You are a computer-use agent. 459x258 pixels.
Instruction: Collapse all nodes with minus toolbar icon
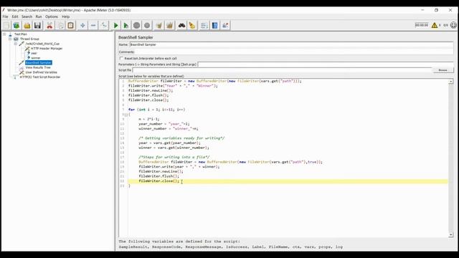[93, 26]
